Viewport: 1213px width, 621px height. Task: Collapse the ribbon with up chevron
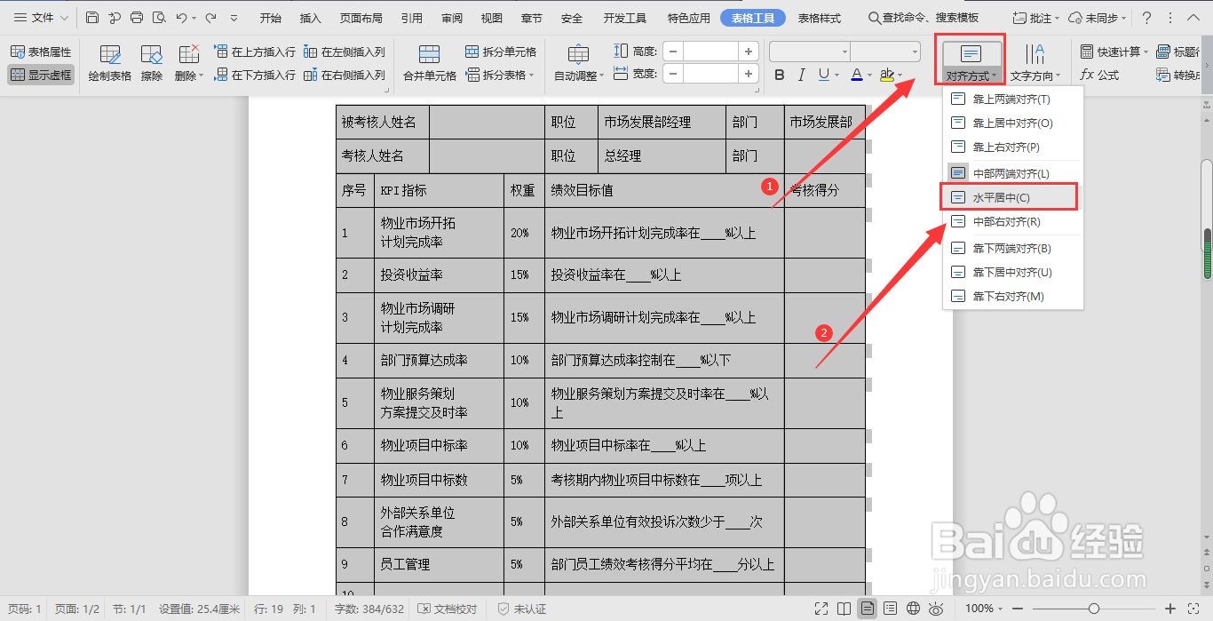[1193, 18]
